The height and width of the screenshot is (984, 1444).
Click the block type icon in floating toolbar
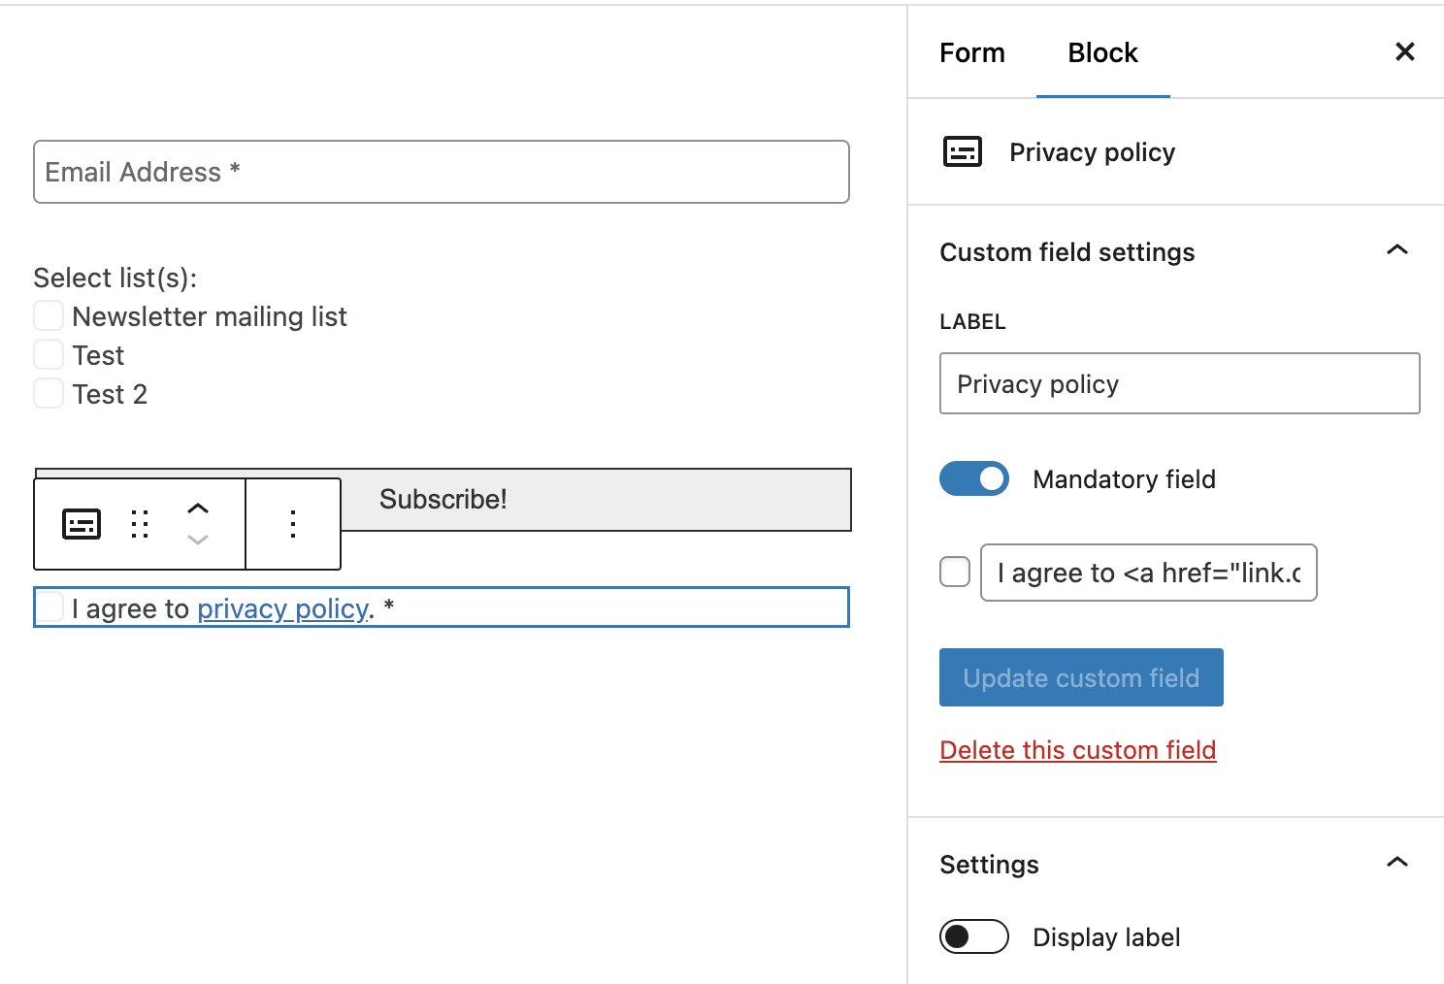point(82,524)
